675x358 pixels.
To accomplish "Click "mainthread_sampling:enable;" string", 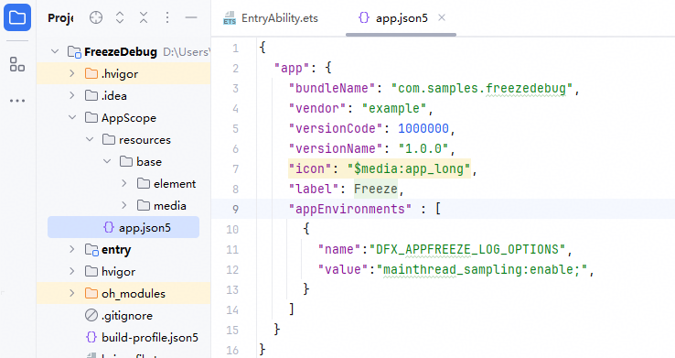I will coord(482,270).
